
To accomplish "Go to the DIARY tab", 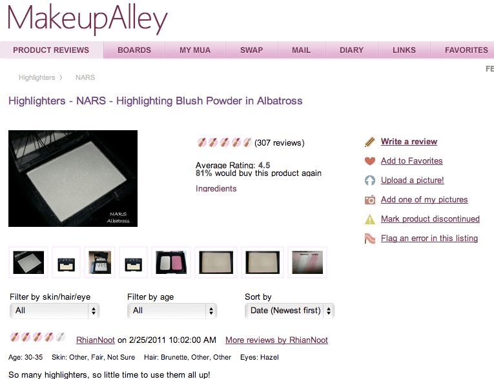I will point(351,50).
